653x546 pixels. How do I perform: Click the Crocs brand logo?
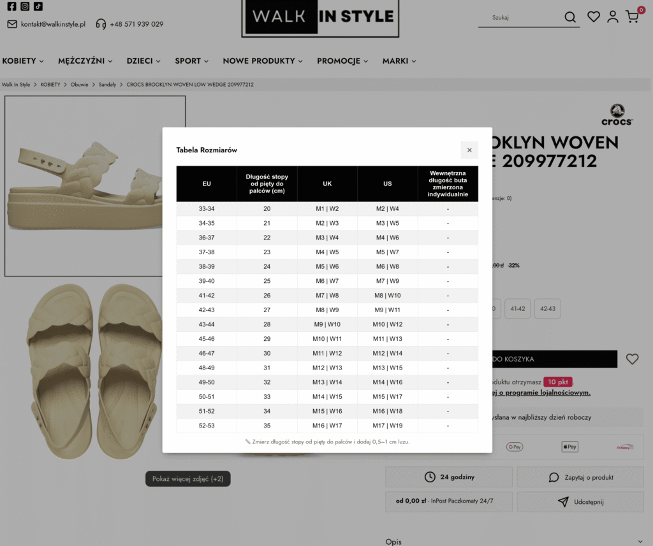[x=617, y=115]
